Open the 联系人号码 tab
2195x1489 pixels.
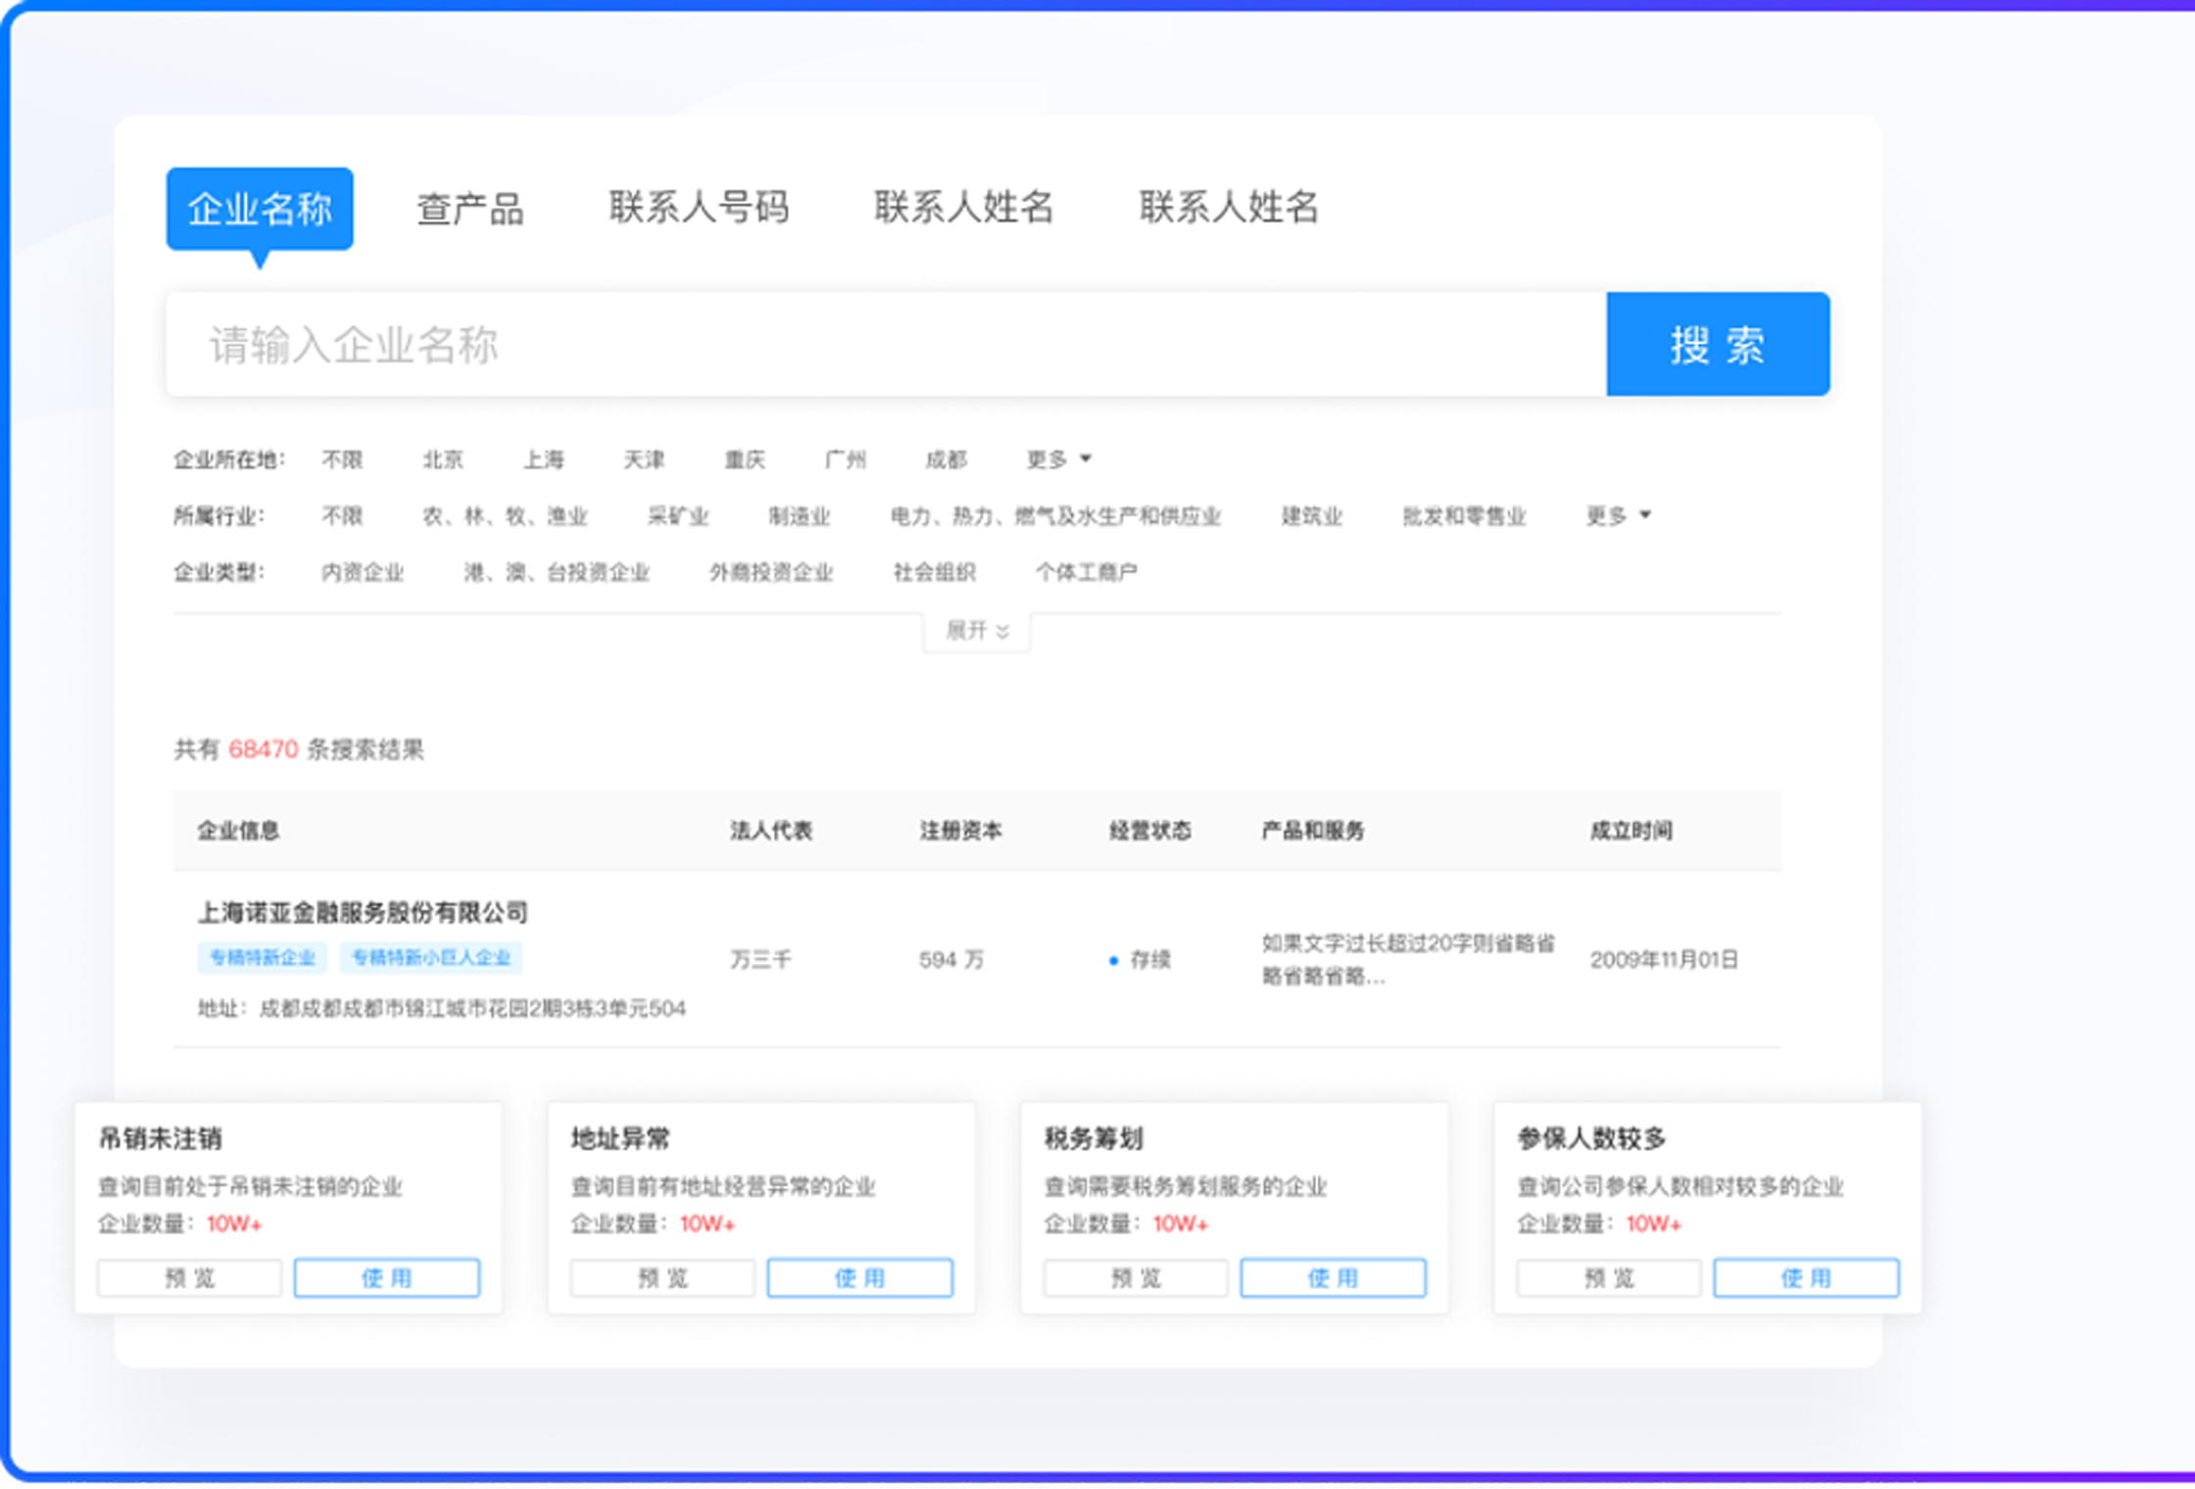(699, 207)
